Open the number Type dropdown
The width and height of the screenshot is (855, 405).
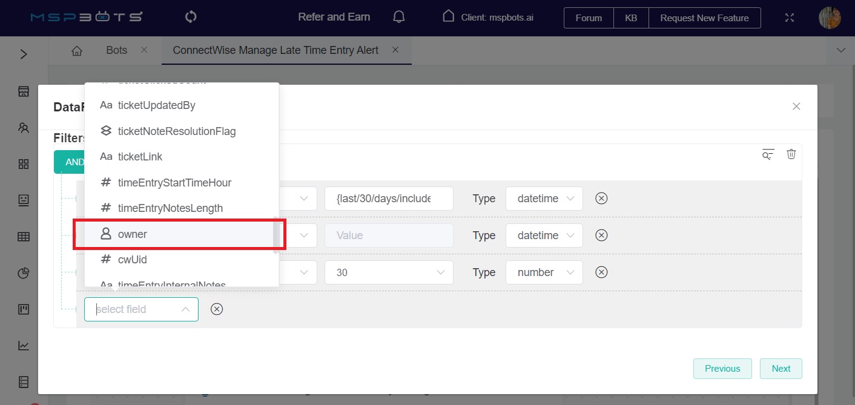coord(544,272)
